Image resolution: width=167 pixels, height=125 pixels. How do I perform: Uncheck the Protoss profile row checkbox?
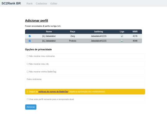pyautogui.click(x=30, y=41)
